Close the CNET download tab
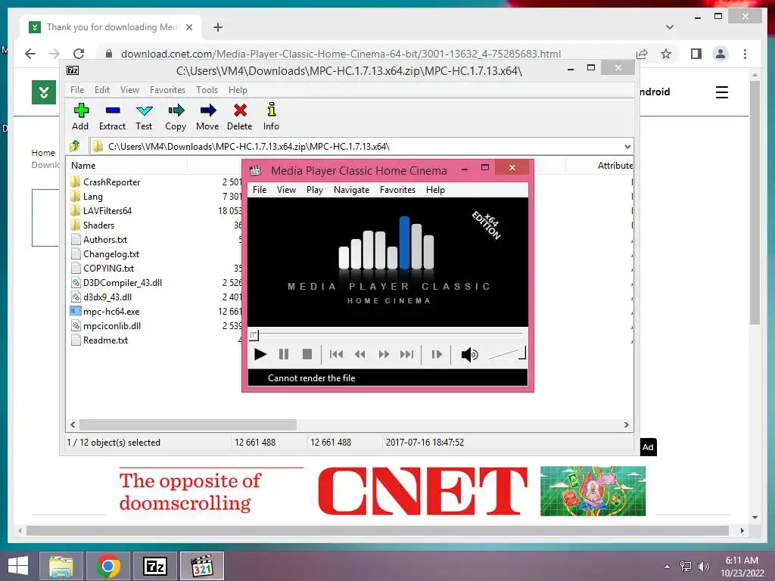Image resolution: width=775 pixels, height=581 pixels. click(188, 27)
